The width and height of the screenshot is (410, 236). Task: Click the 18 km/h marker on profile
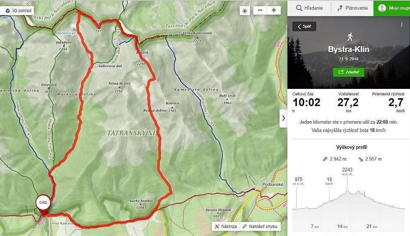click(x=329, y=179)
